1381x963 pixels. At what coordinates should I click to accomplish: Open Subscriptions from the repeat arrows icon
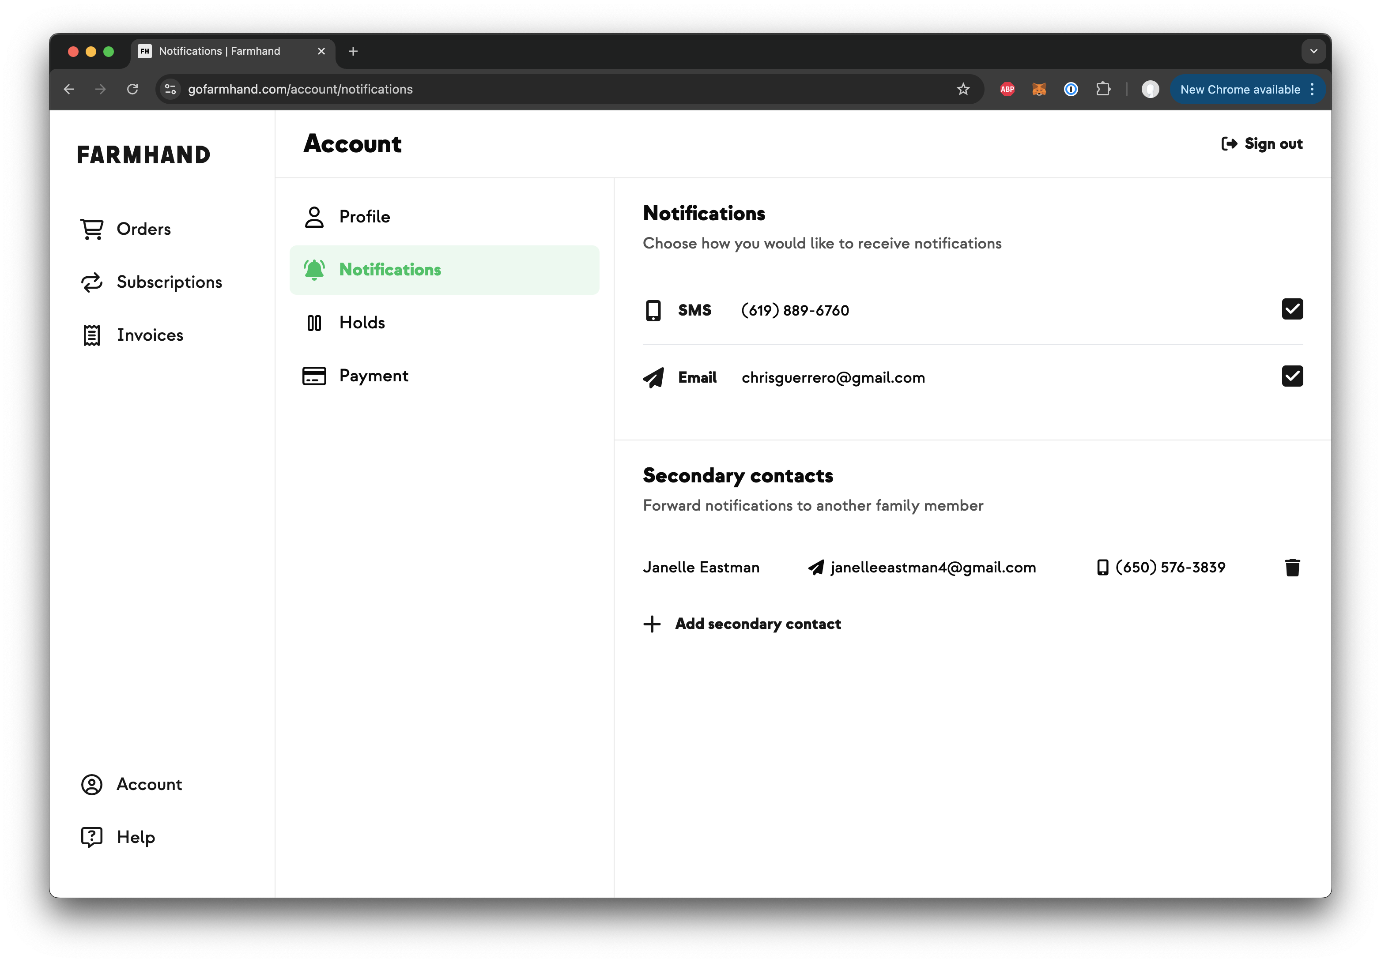(91, 282)
